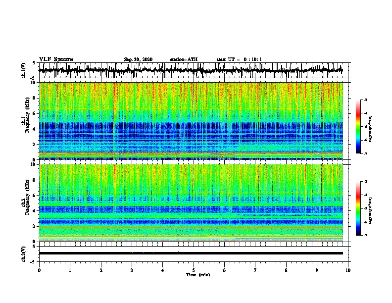The height and width of the screenshot is (303, 392).
Task: Click the "-7" tick on ch.1 color bar
Action: 365,153
